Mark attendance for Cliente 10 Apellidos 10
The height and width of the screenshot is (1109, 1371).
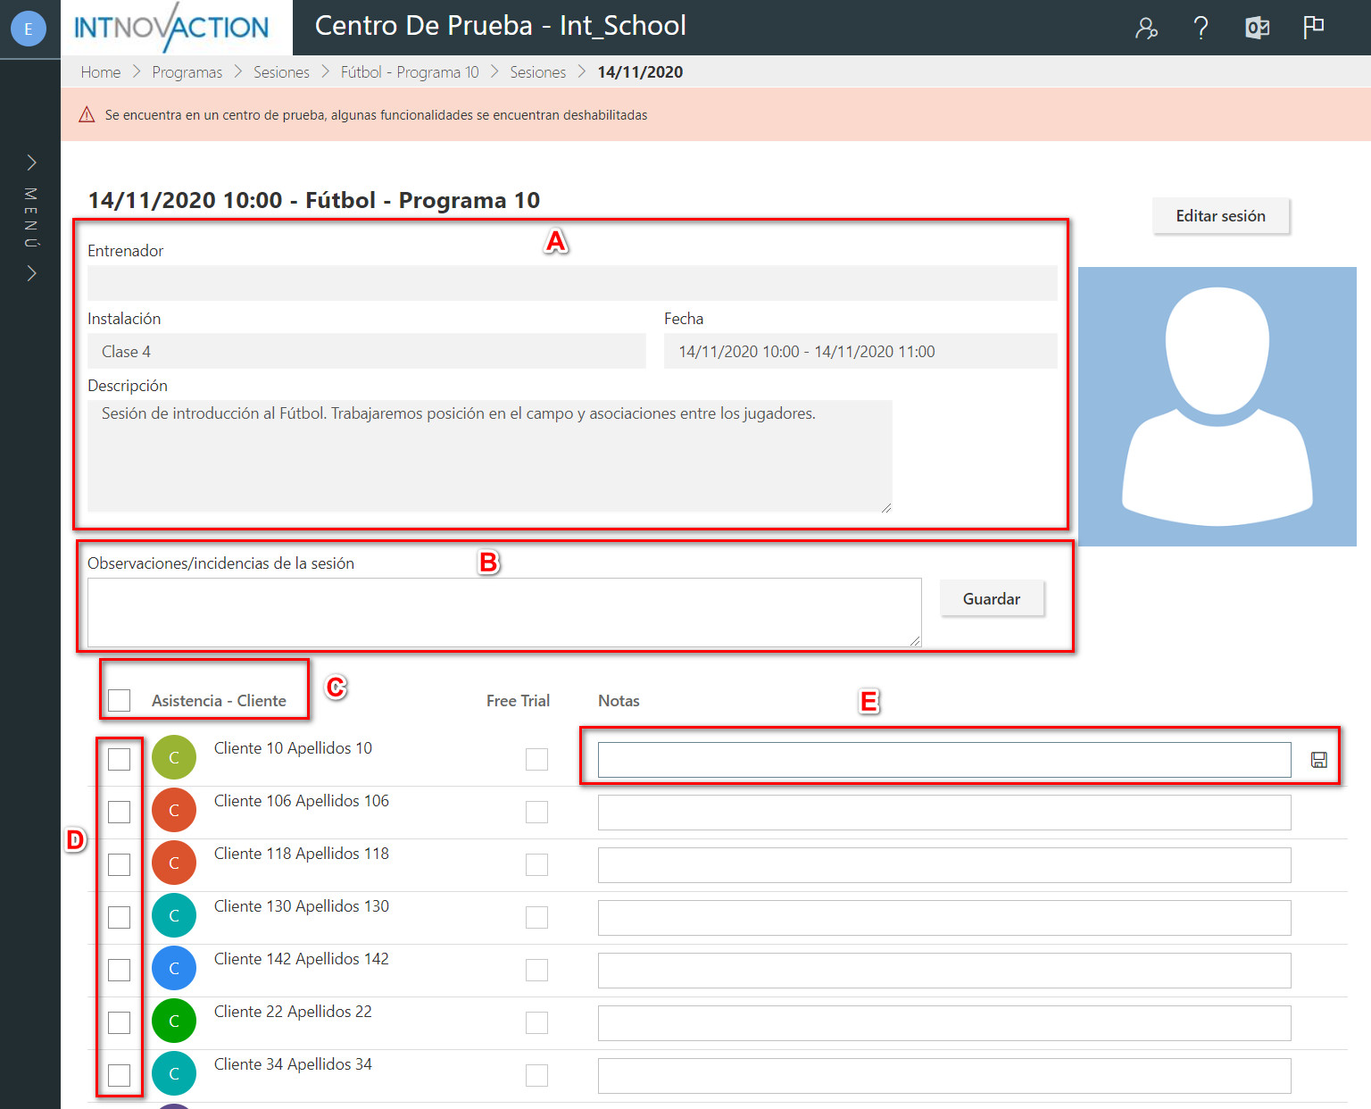pyautogui.click(x=119, y=759)
